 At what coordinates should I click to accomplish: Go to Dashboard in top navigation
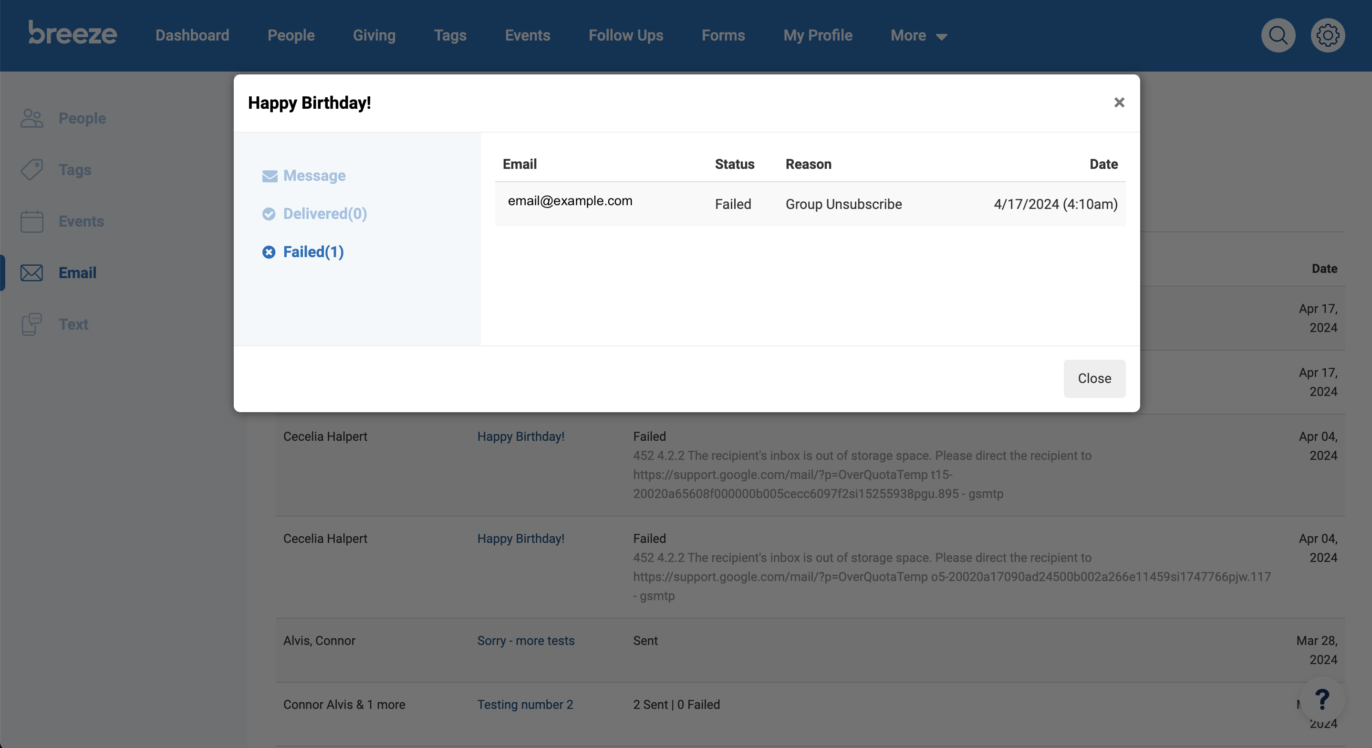[x=192, y=35]
